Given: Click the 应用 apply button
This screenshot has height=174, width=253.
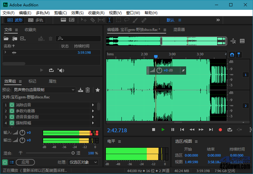Looking at the screenshot, I should click(25, 162).
